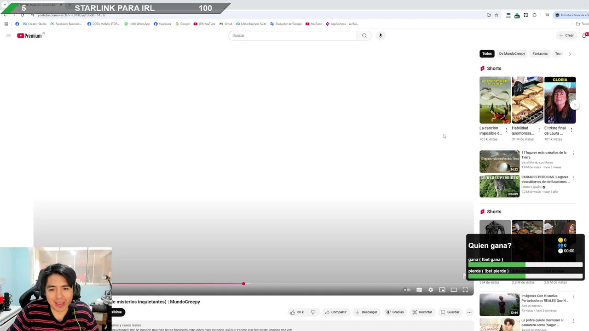Screen dimensions: 589x331
Task: Open 'La canción imposible' short thumbnail
Action: pyautogui.click(x=495, y=100)
